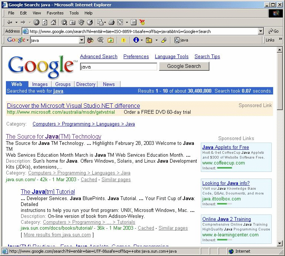Screen dimensions: 285x256
Task: Open the View menu
Action: [x=37, y=13]
